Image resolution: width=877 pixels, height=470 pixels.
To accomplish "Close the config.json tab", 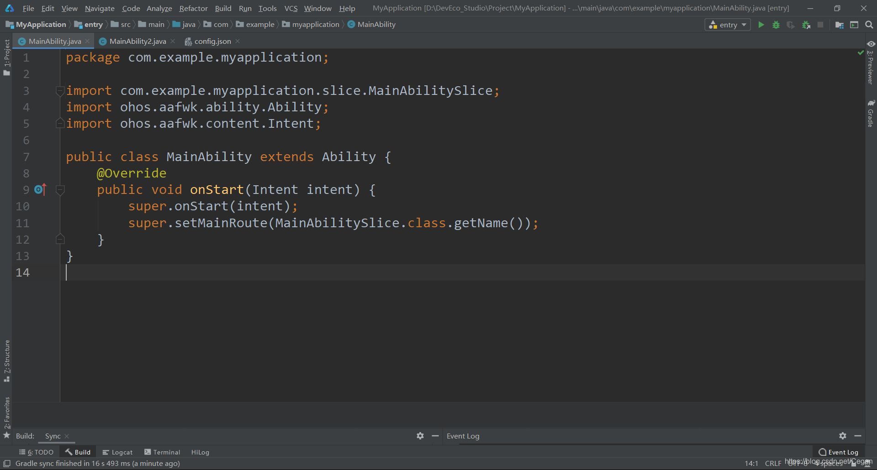I will pyautogui.click(x=238, y=41).
